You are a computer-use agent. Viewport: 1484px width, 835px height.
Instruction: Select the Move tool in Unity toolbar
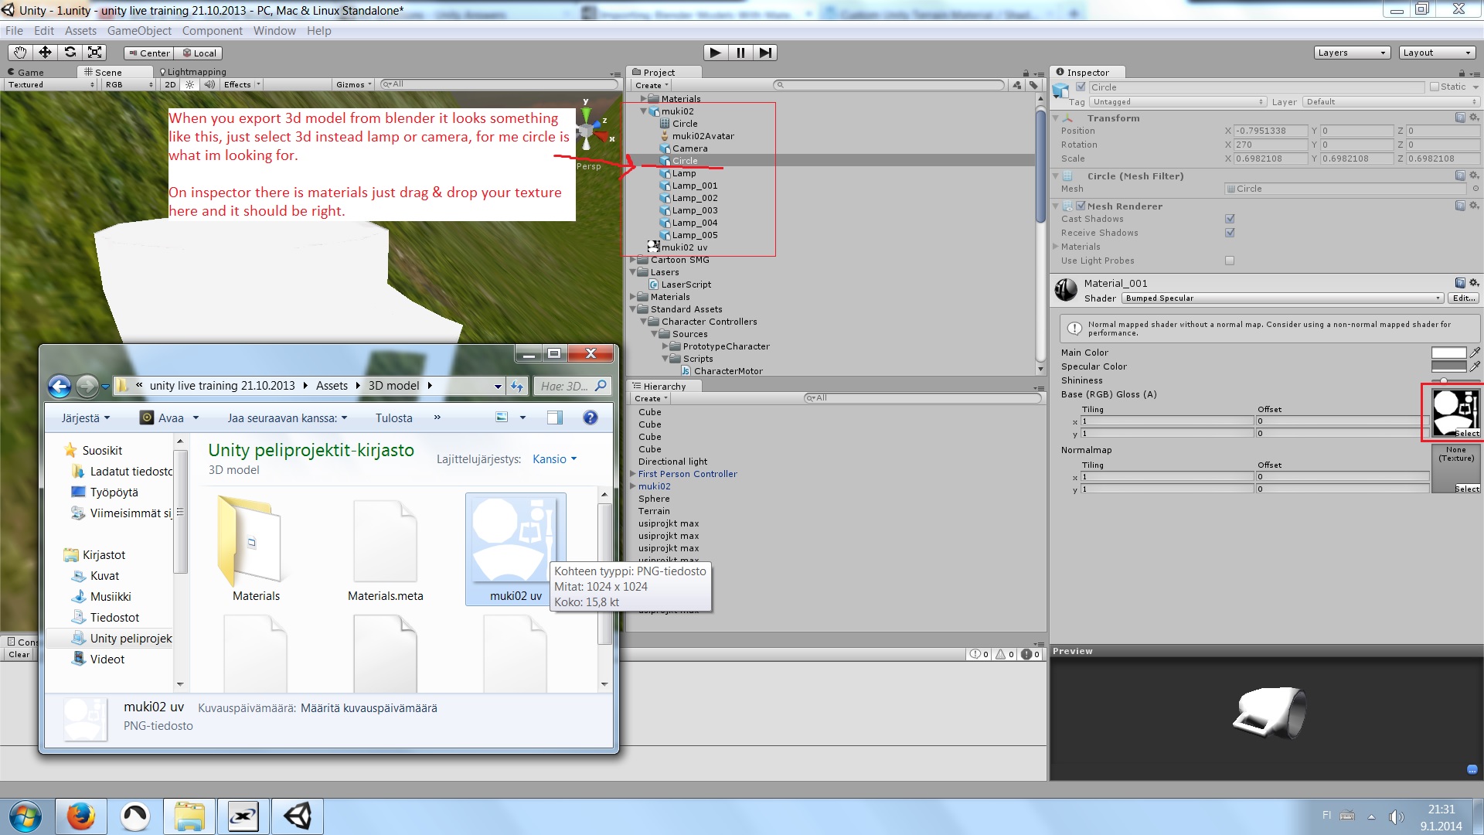(x=45, y=53)
